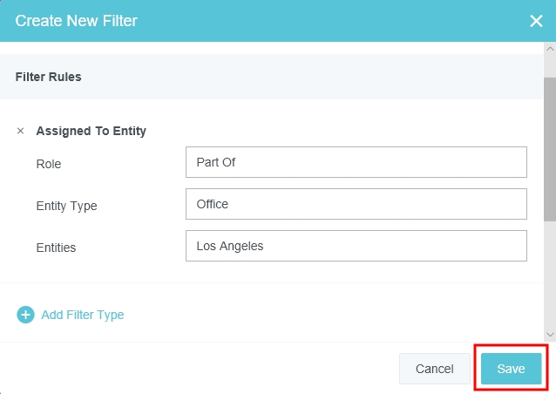
Task: Save the new filter
Action: click(511, 369)
